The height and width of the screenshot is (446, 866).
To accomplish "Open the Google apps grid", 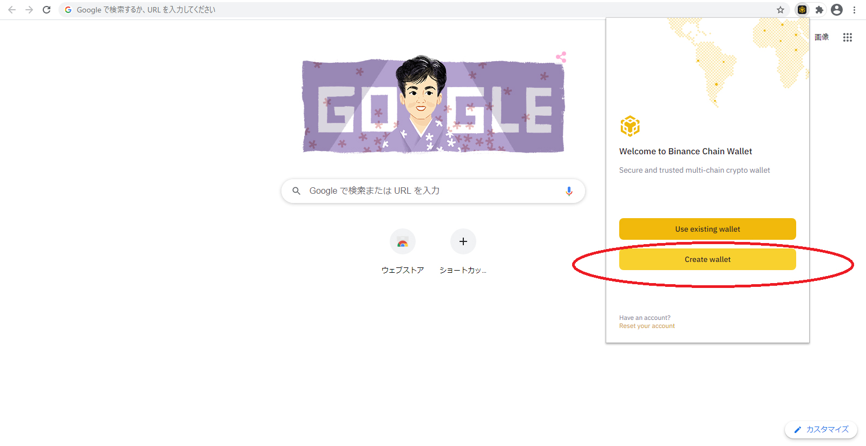I will tap(848, 37).
